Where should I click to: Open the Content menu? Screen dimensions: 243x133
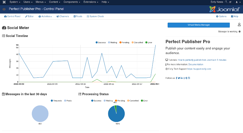[55, 2]
